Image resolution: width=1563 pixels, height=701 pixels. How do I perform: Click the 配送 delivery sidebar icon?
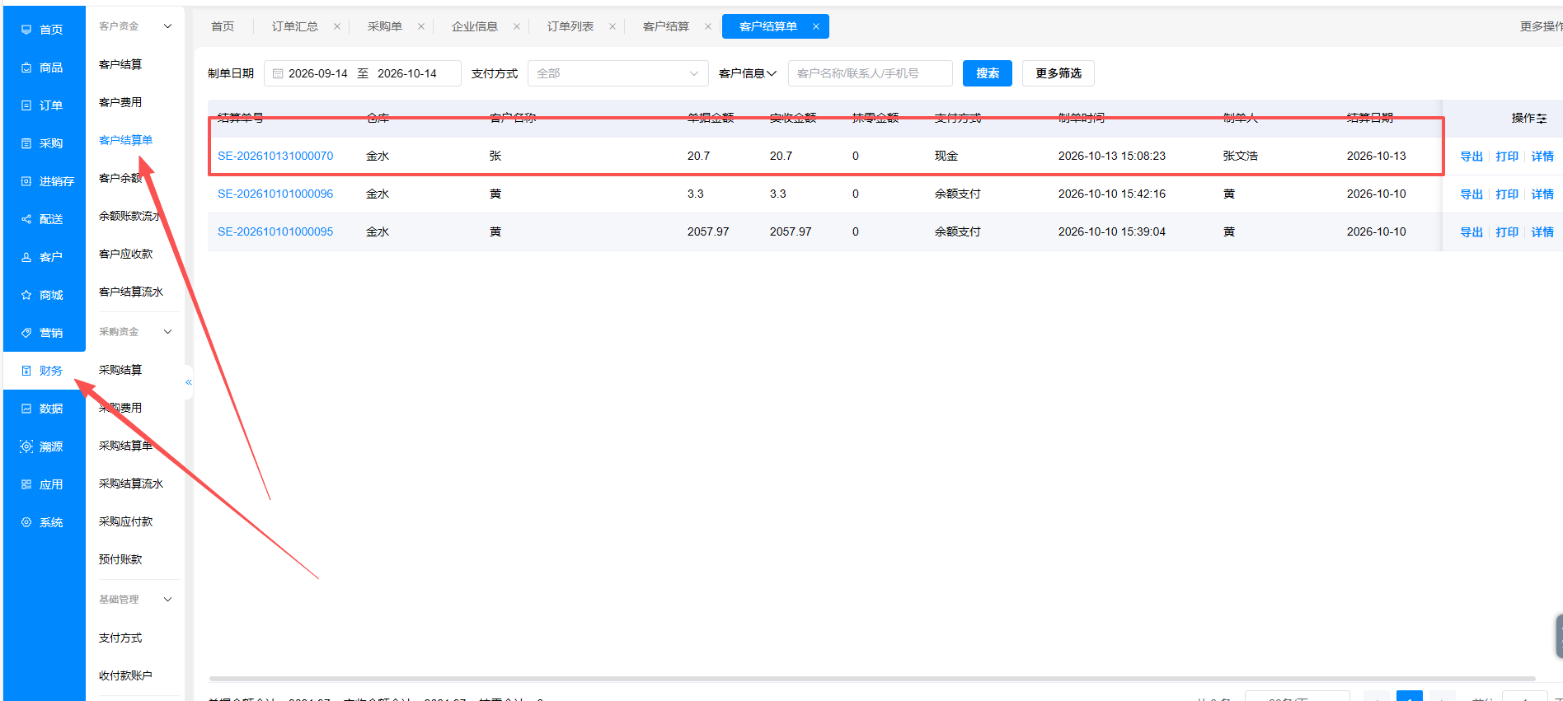tap(26, 219)
